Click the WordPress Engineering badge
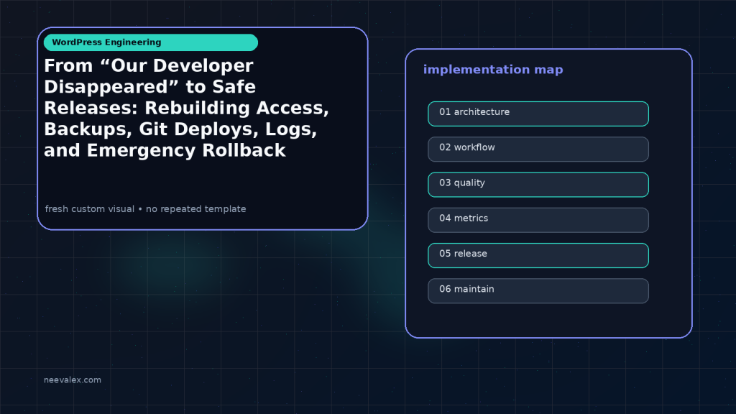736x414 pixels. click(151, 42)
